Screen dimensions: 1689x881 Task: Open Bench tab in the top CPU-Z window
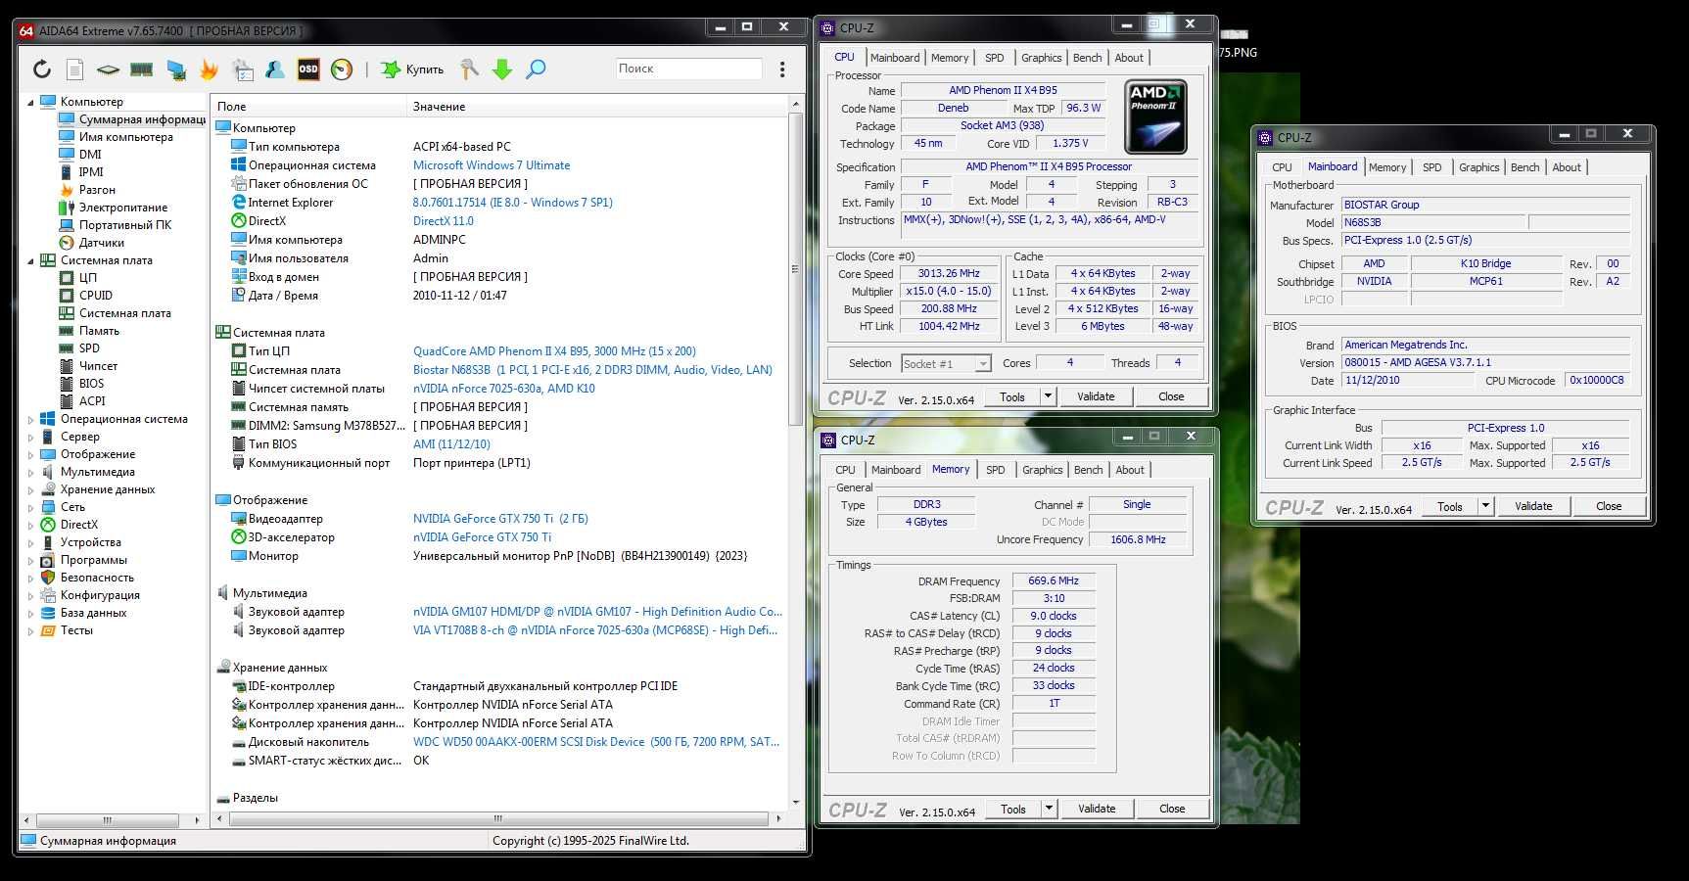tap(1087, 58)
